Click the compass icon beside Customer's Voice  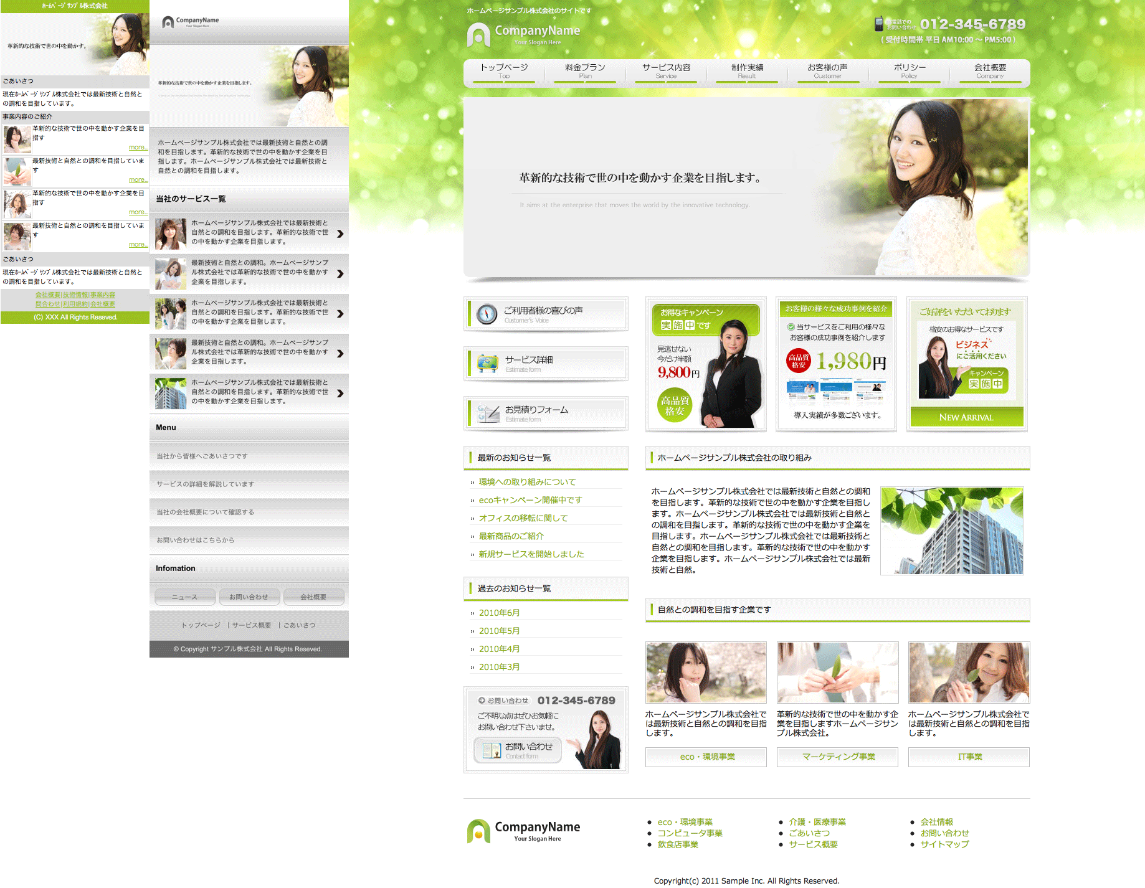click(487, 314)
